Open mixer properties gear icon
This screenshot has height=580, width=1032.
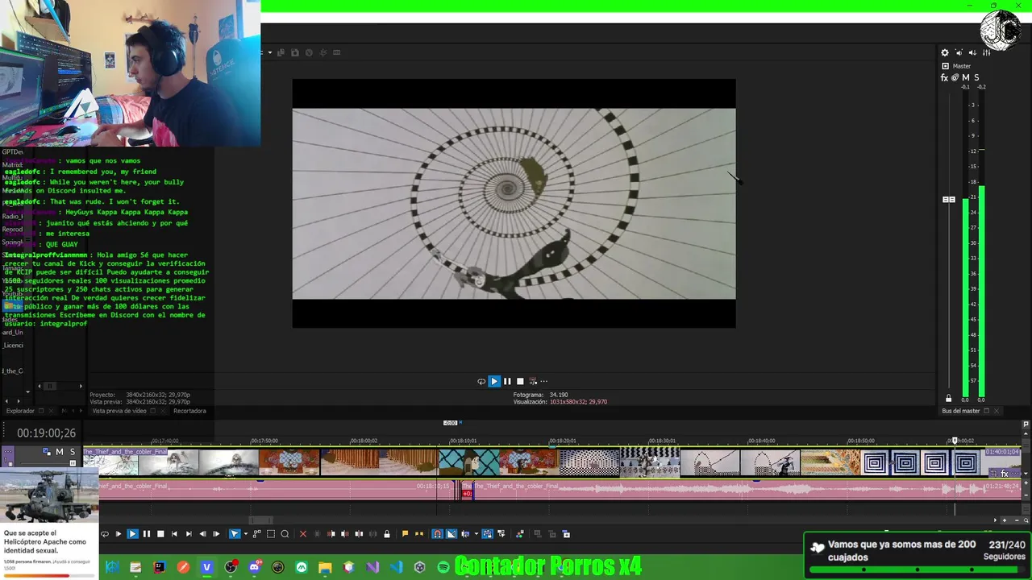(x=945, y=52)
